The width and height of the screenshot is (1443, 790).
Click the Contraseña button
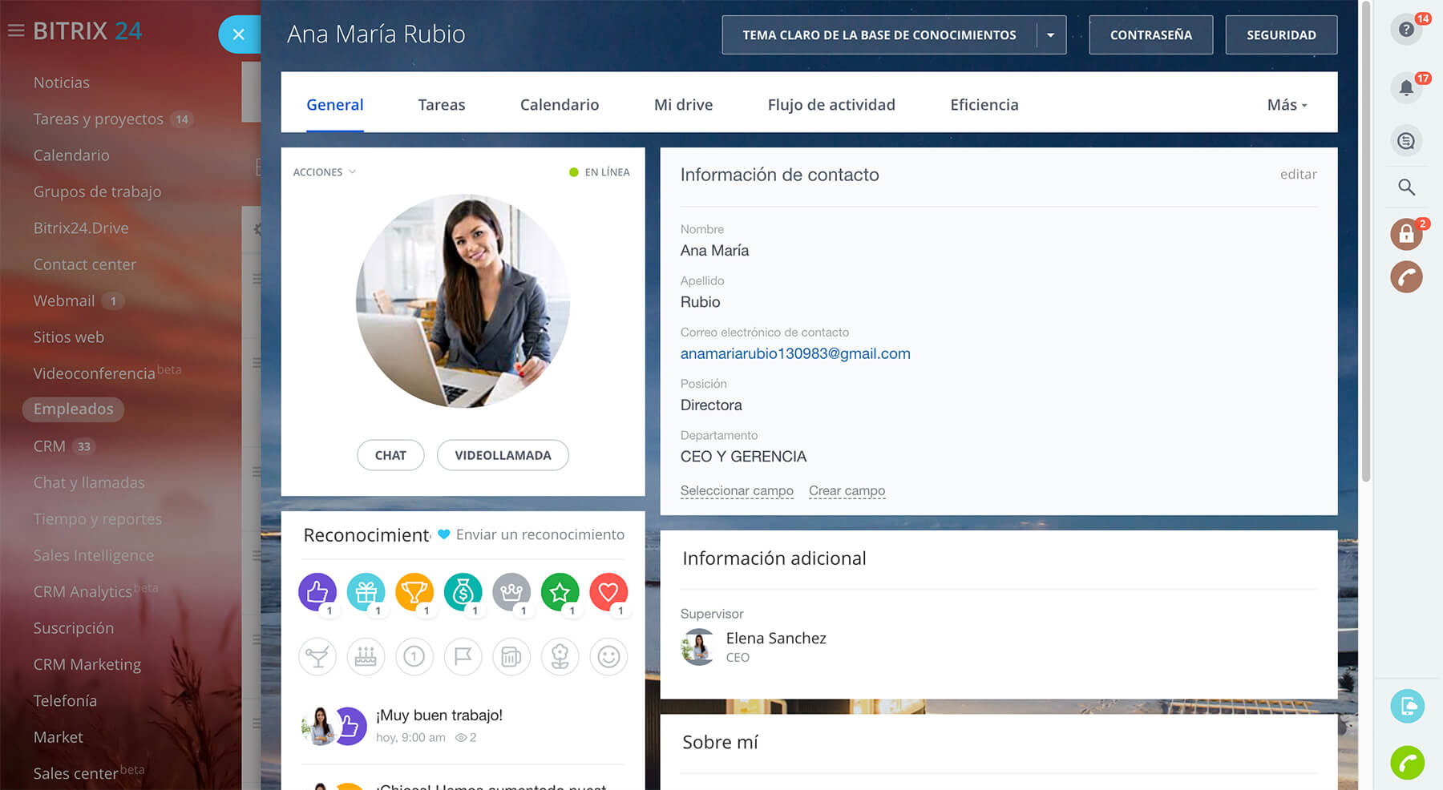click(1150, 35)
